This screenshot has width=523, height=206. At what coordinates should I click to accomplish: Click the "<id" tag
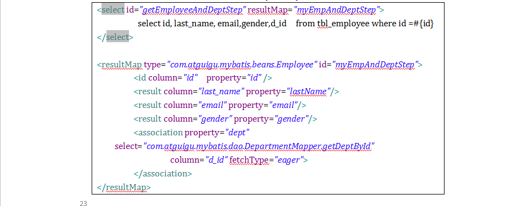(140, 78)
